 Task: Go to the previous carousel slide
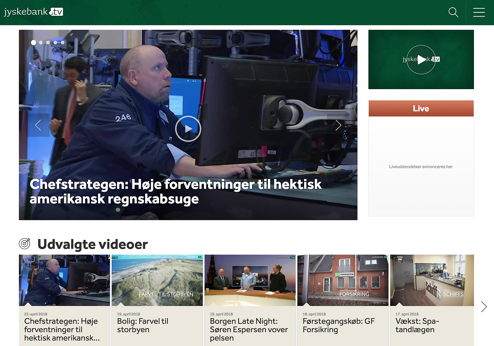[38, 125]
